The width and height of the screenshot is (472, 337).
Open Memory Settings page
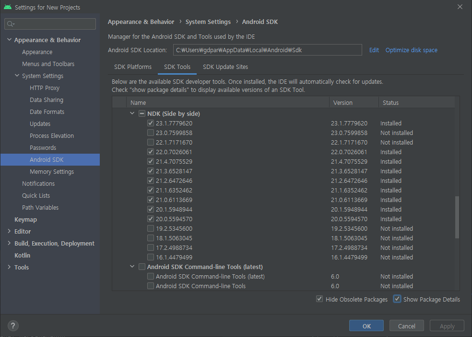pos(52,171)
